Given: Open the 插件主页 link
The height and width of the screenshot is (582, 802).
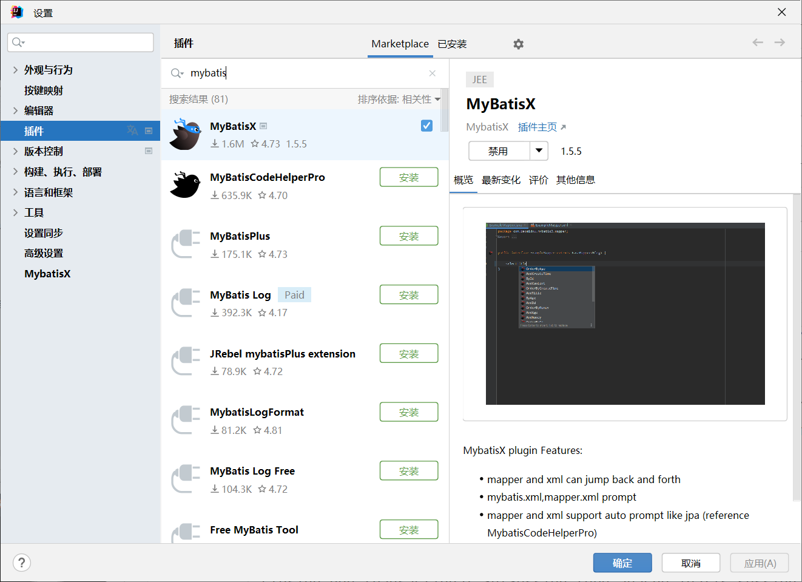Looking at the screenshot, I should click(542, 127).
